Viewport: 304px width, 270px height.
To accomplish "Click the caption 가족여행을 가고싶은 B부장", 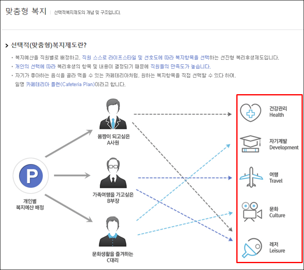I will 113,198.
